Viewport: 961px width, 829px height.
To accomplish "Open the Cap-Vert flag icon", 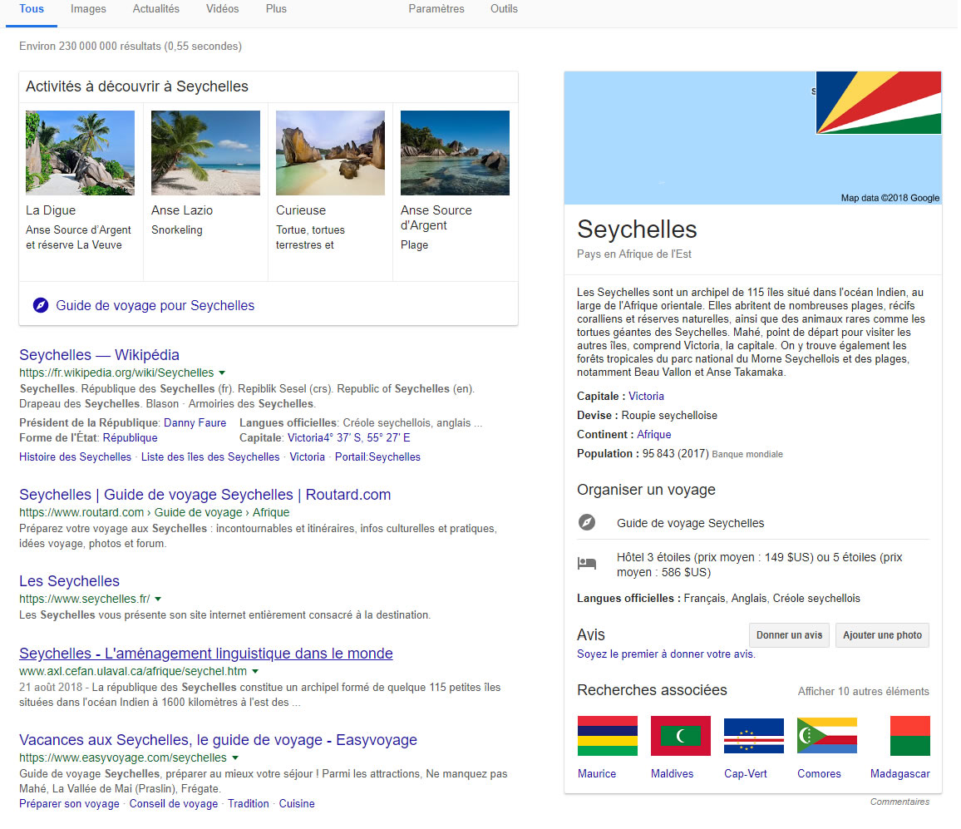I will tap(754, 736).
